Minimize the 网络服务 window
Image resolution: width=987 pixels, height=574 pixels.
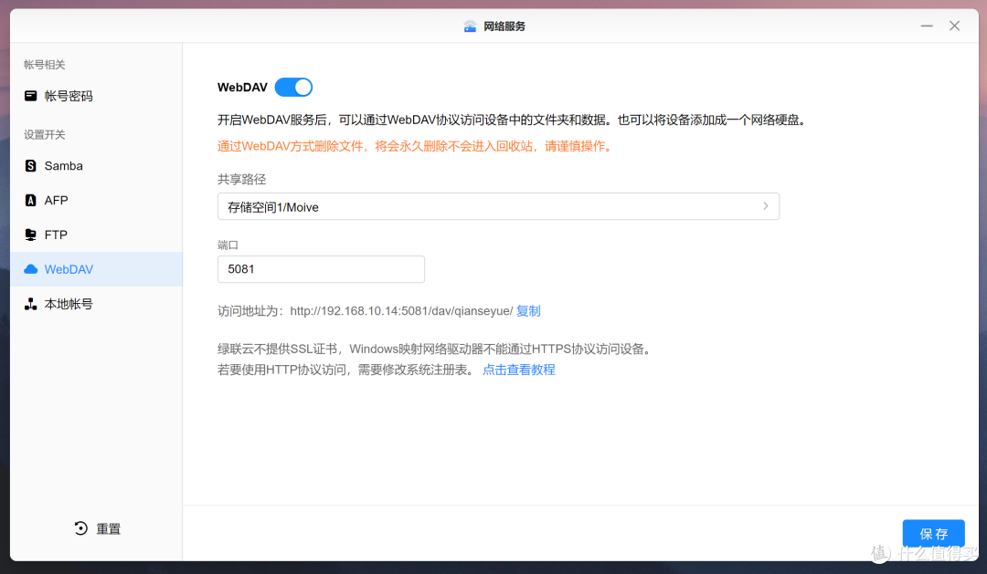click(927, 26)
